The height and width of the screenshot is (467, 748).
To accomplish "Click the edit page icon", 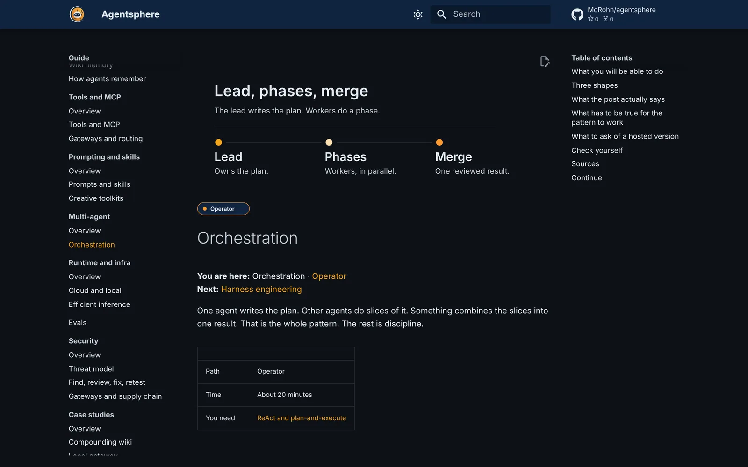I will 545,62.
